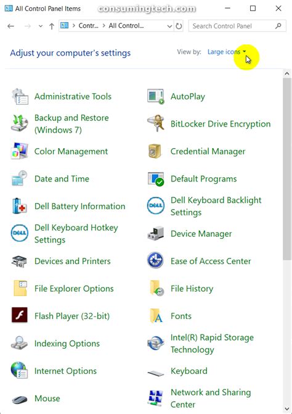Image resolution: width=292 pixels, height=414 pixels.
Task: Select the All Control... breadcrumb segment
Action: click(x=126, y=26)
